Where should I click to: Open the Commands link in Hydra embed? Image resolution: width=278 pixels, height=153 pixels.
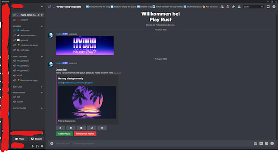[x=80, y=82]
